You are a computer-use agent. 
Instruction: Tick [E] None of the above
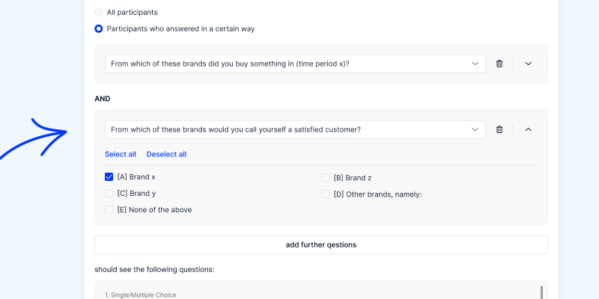[x=109, y=210]
